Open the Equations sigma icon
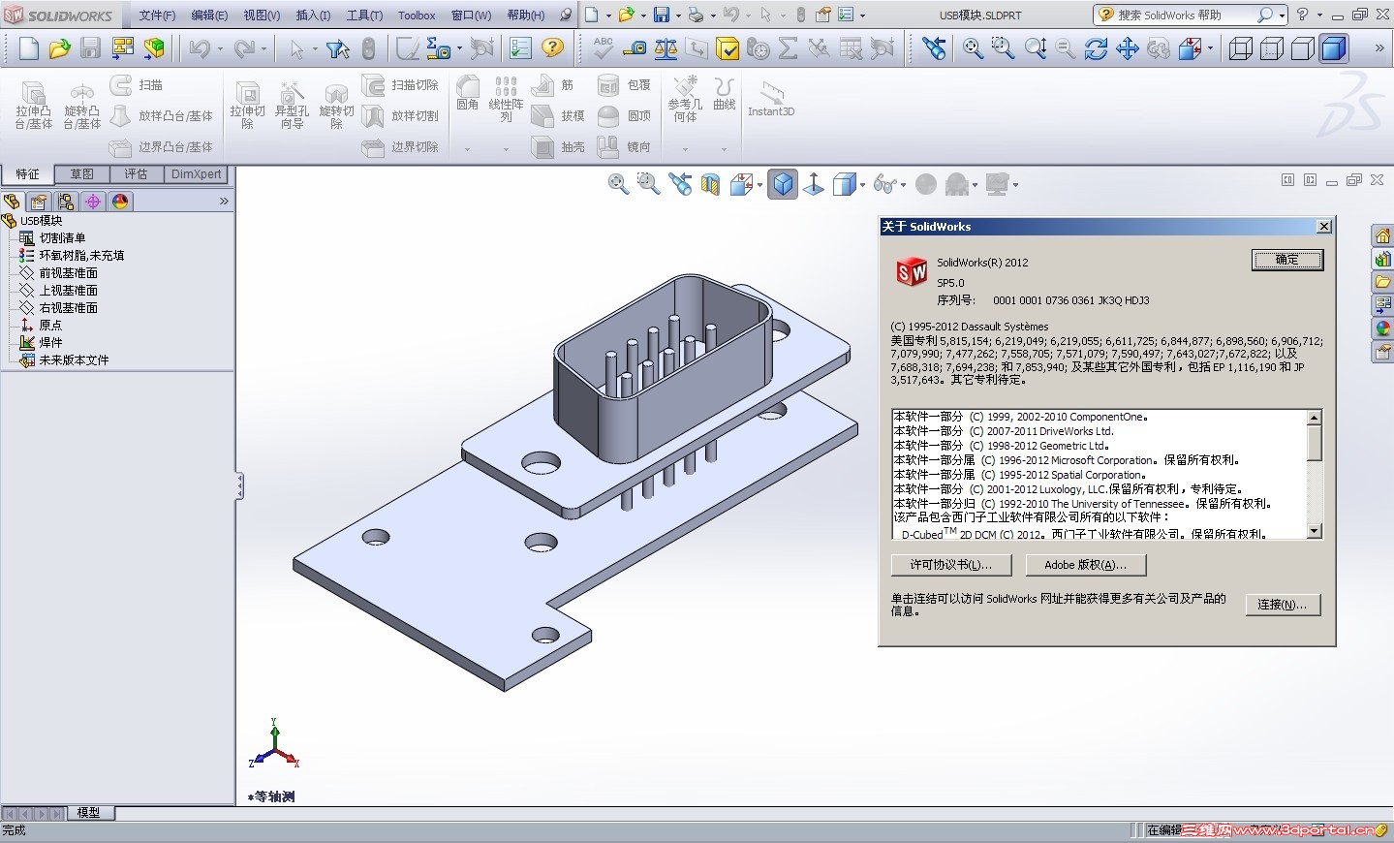This screenshot has width=1394, height=843. [789, 48]
